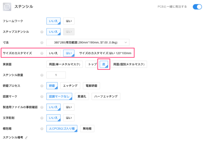Select 無地箱 packaging option

coord(87,129)
